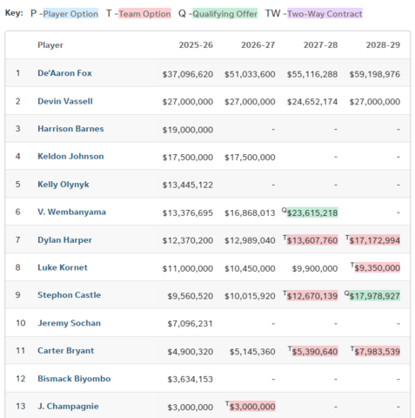This screenshot has width=415, height=418.
Task: Select Keldon Johnson 2026-27 salary $17,500,000
Action: (x=250, y=158)
